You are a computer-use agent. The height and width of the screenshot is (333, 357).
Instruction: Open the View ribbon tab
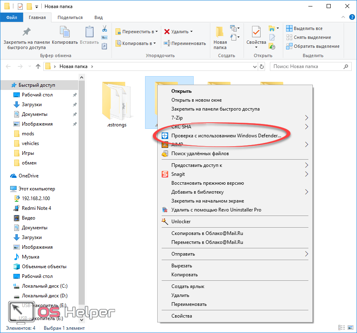pos(98,17)
